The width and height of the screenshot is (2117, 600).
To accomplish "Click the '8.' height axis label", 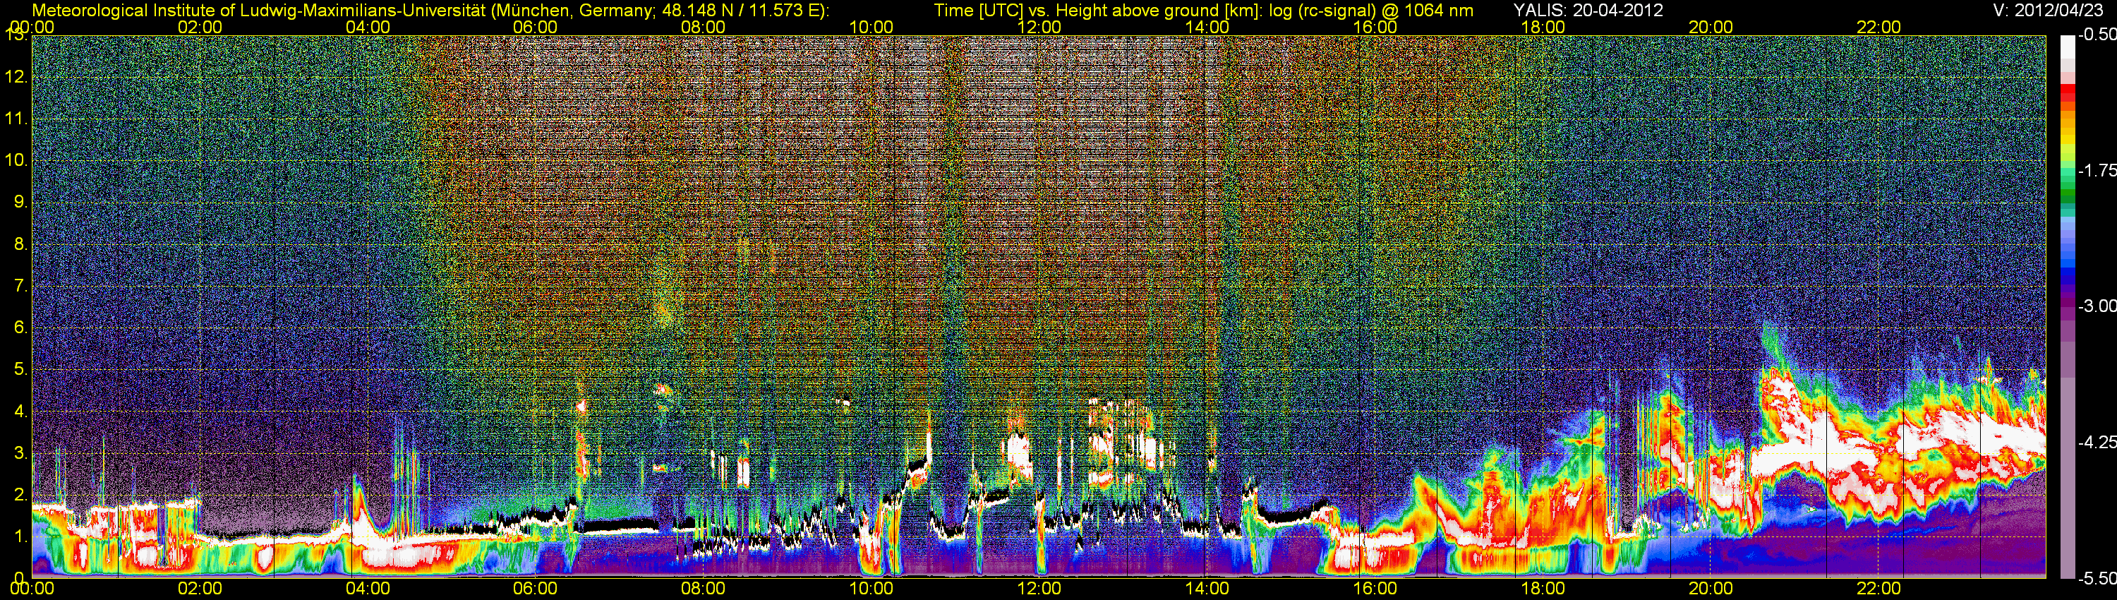I will 21,244.
